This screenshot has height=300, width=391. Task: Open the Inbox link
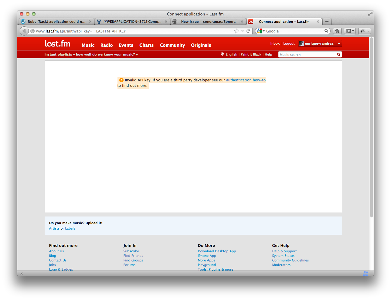click(x=275, y=43)
